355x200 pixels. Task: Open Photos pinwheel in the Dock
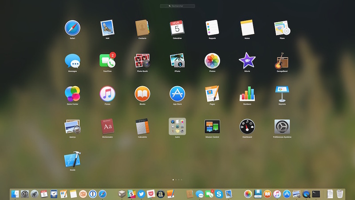click(x=248, y=194)
